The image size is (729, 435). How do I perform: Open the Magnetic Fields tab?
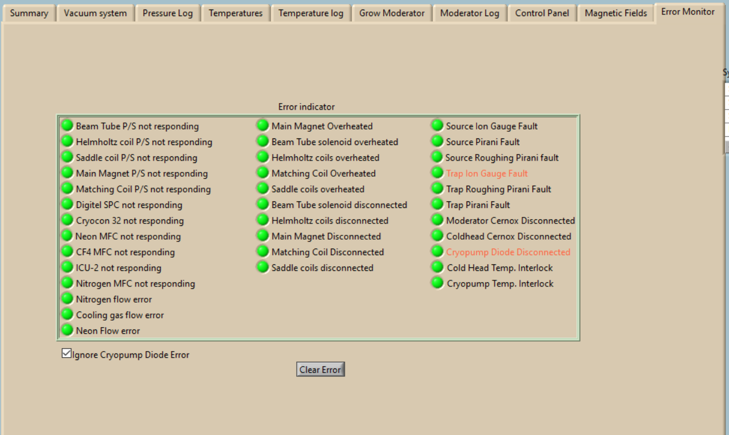616,13
